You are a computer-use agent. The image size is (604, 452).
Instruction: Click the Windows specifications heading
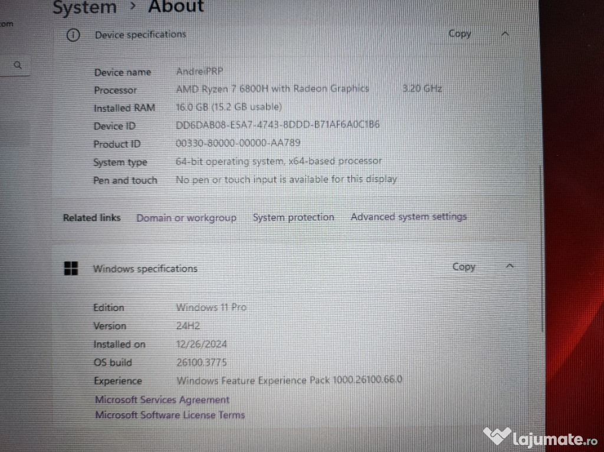(x=145, y=268)
